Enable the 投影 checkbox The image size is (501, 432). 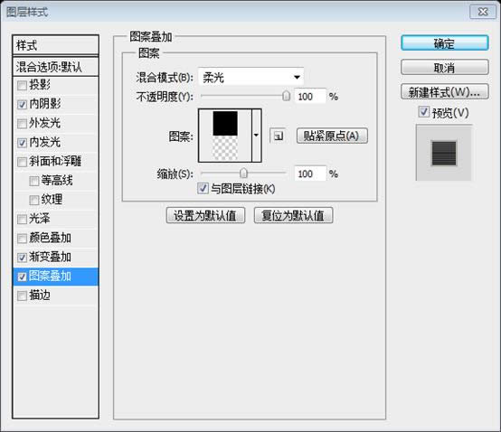pos(22,86)
